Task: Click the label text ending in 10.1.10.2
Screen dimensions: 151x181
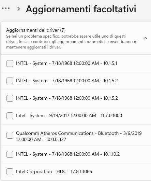Action: (68, 154)
